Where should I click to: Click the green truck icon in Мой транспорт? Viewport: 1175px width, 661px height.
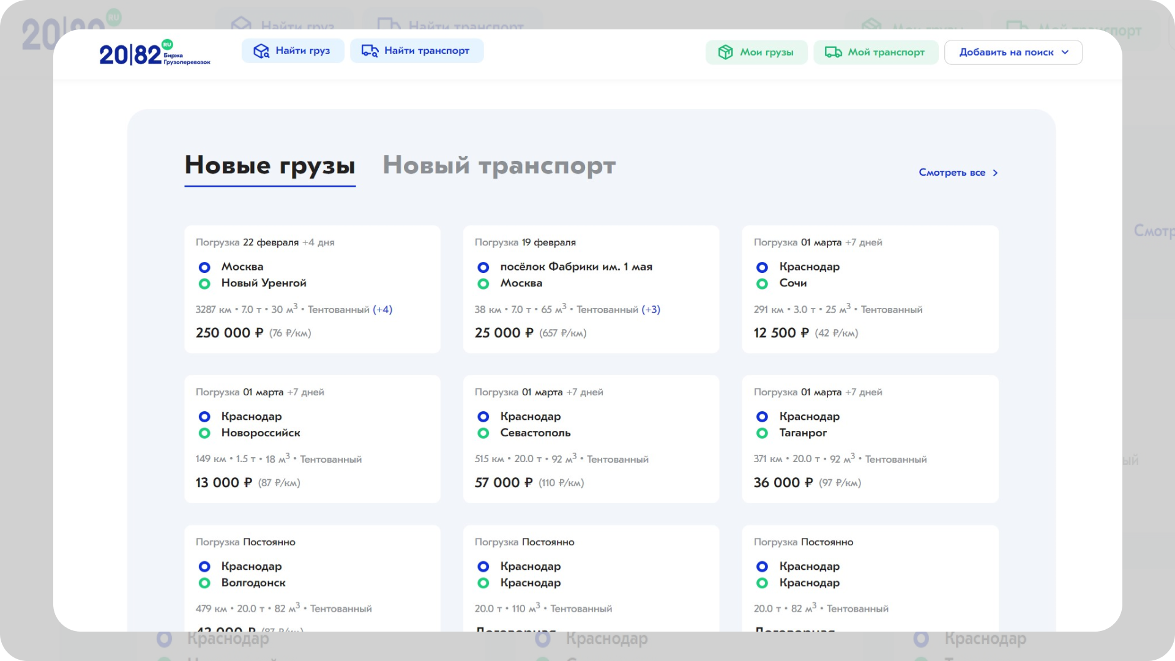833,52
